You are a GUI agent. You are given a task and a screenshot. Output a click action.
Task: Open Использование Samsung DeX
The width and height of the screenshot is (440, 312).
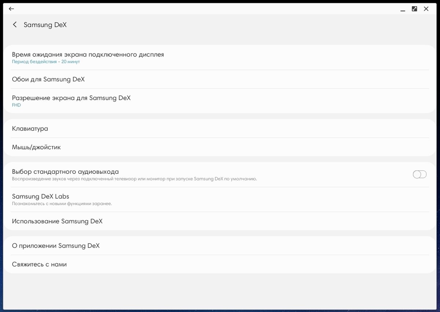pyautogui.click(x=220, y=221)
